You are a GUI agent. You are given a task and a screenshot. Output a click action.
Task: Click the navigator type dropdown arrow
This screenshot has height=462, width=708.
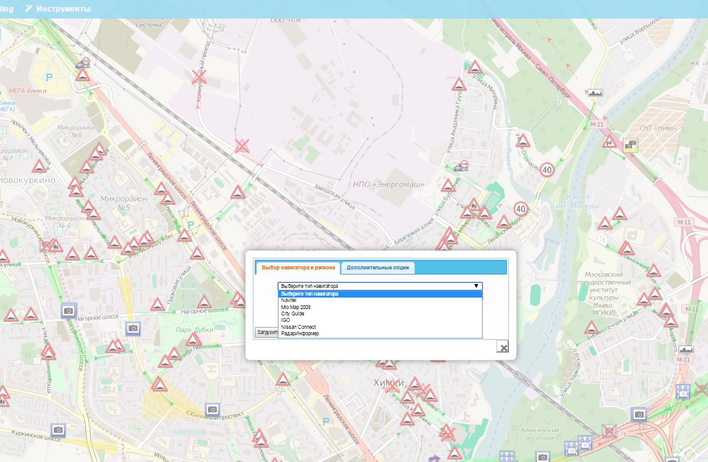(x=476, y=286)
